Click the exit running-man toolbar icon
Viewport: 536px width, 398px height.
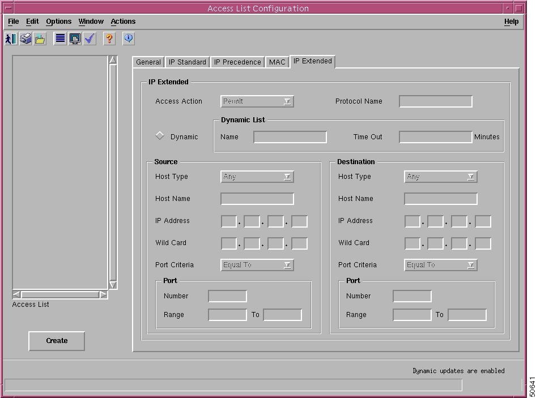[x=11, y=38]
